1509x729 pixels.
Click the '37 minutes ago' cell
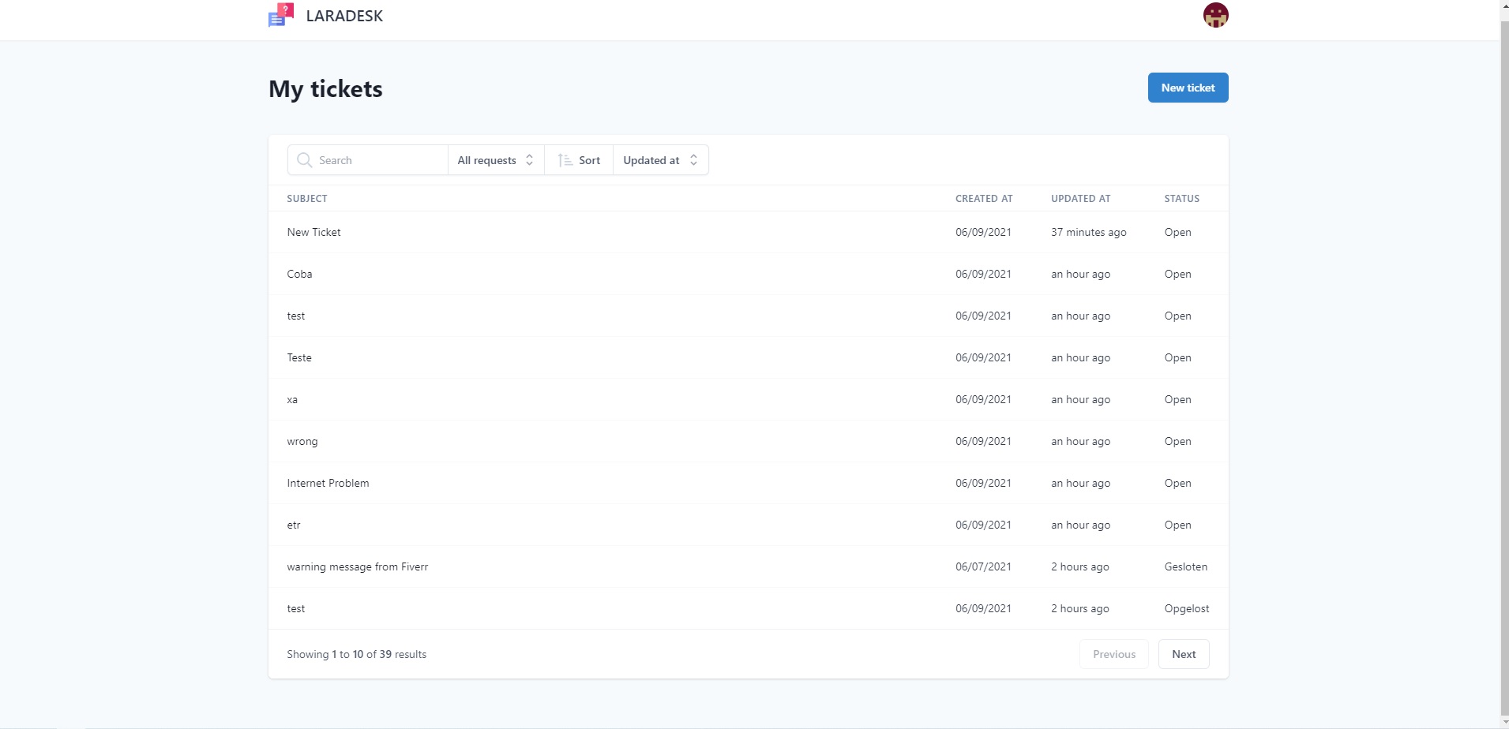click(1089, 232)
